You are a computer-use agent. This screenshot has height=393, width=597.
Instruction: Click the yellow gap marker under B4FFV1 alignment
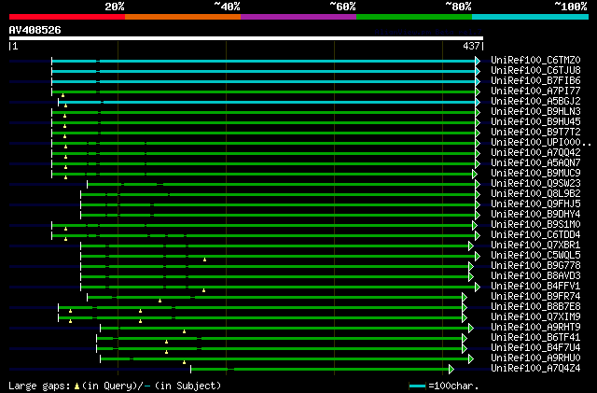point(203,290)
